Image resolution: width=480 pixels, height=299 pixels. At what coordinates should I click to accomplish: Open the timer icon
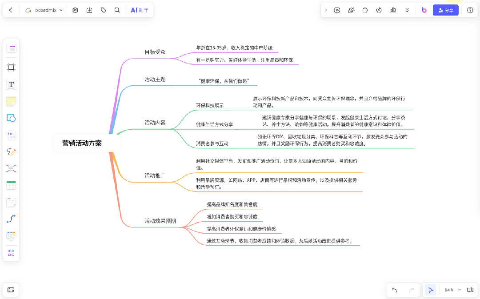(379, 10)
